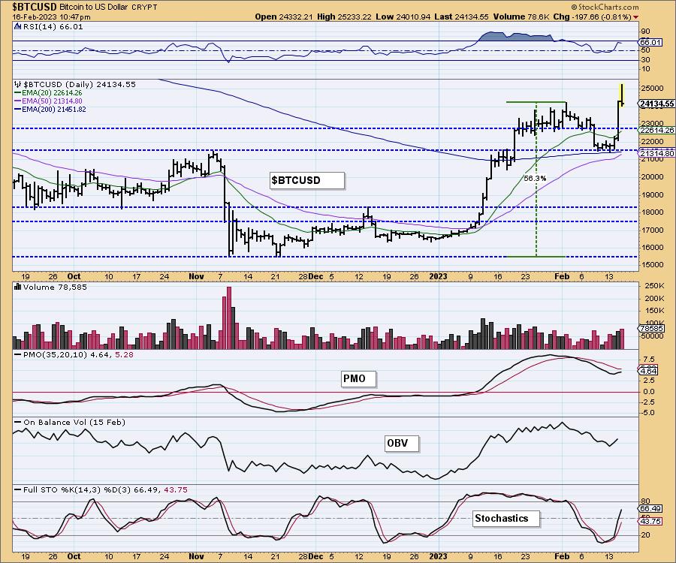This screenshot has width=676, height=563.
Task: Click the Last 24134.55 value in header
Action: 461,17
